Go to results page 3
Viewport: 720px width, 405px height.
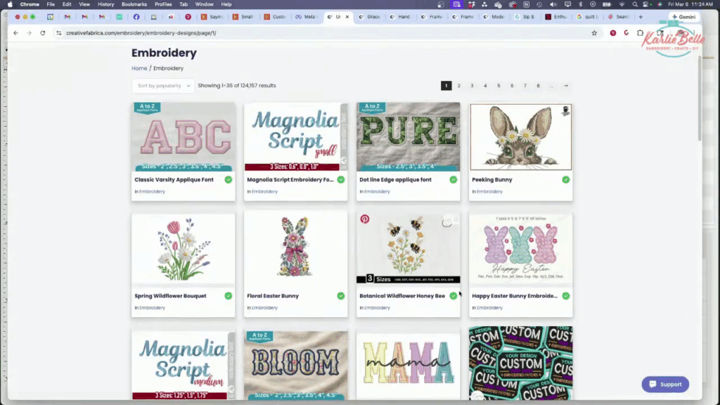pyautogui.click(x=472, y=86)
